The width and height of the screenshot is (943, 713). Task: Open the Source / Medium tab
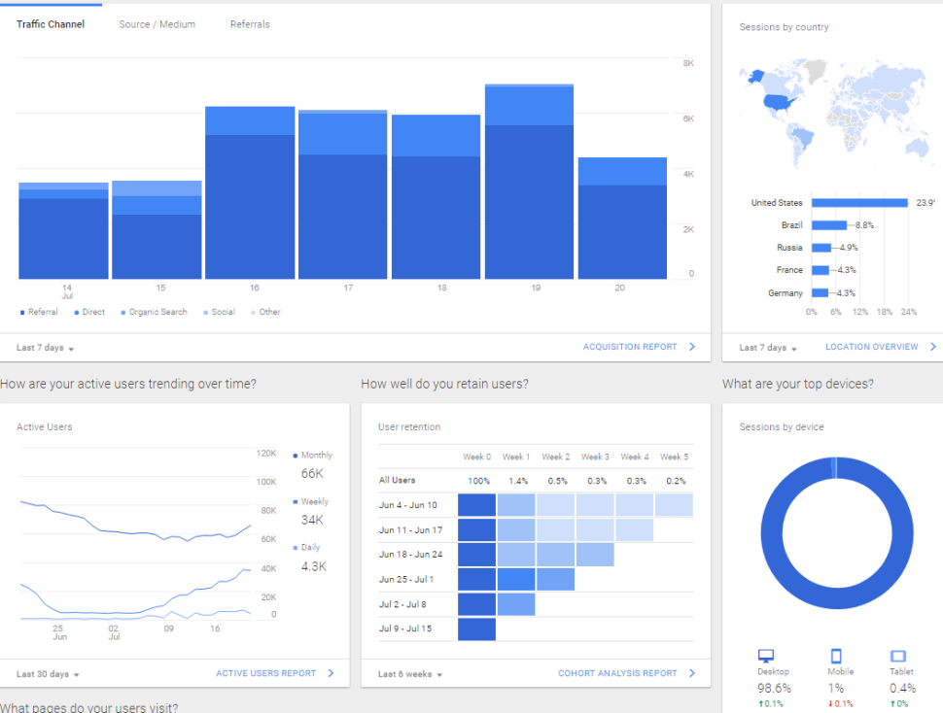[x=157, y=24]
